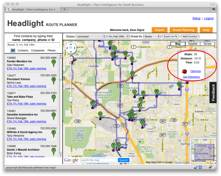Click the Headlight browser tab

tap(33, 10)
